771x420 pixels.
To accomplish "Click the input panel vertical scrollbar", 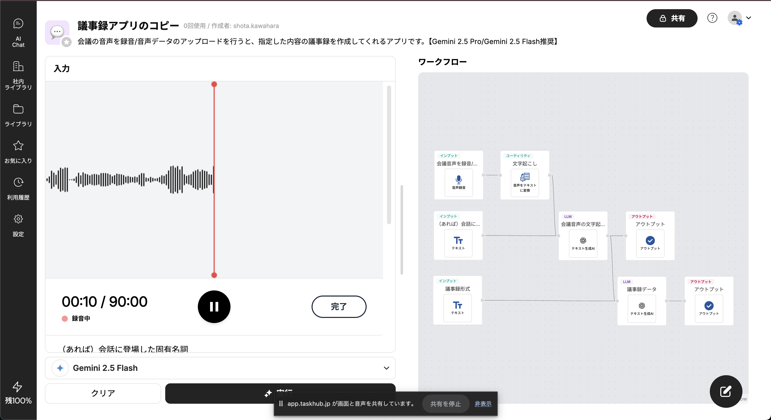I will click(389, 155).
